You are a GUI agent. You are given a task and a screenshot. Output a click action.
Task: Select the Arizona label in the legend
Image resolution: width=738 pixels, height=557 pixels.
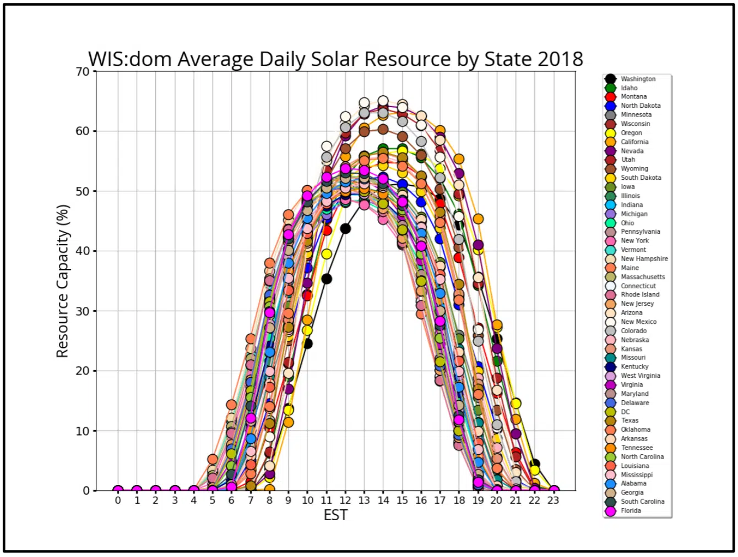[632, 313]
